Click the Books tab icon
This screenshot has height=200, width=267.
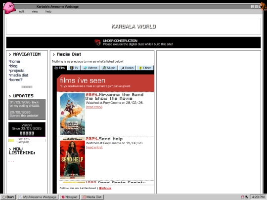123,68
